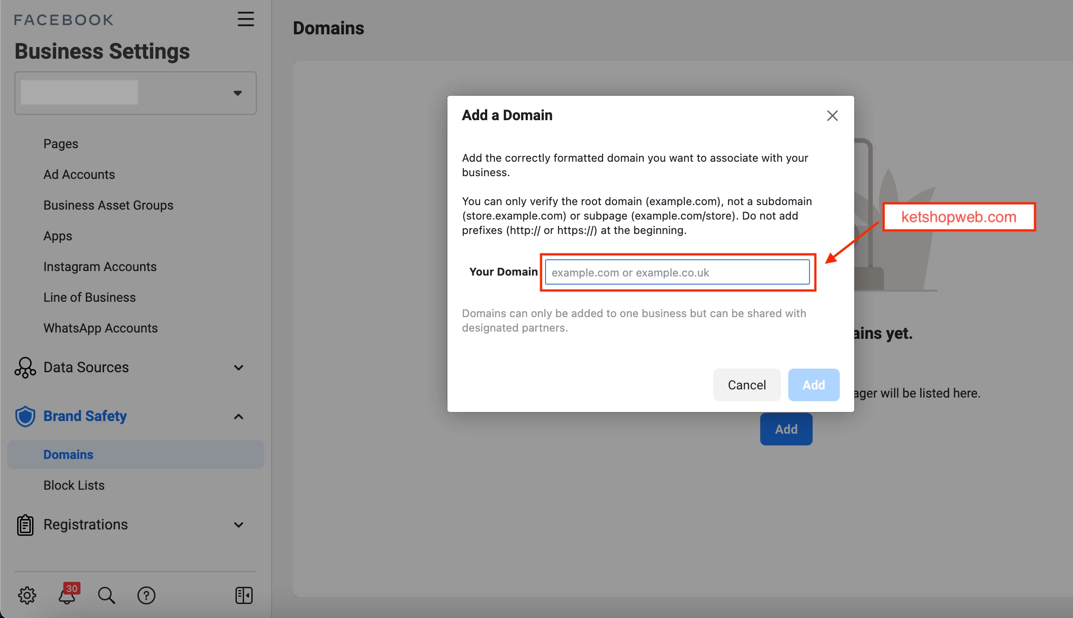Screen dimensions: 1073x618
Task: Click Cancel in the Add a Domain dialog
Action: point(747,385)
